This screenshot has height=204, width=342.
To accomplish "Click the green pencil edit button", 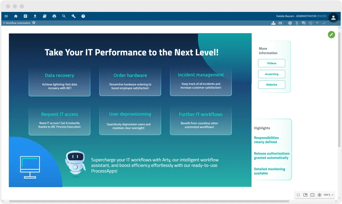I will tap(331, 34).
